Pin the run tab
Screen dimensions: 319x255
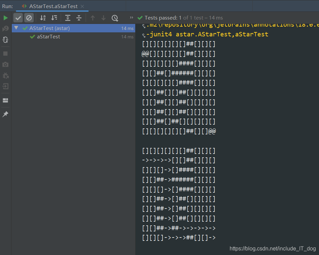tap(5, 114)
